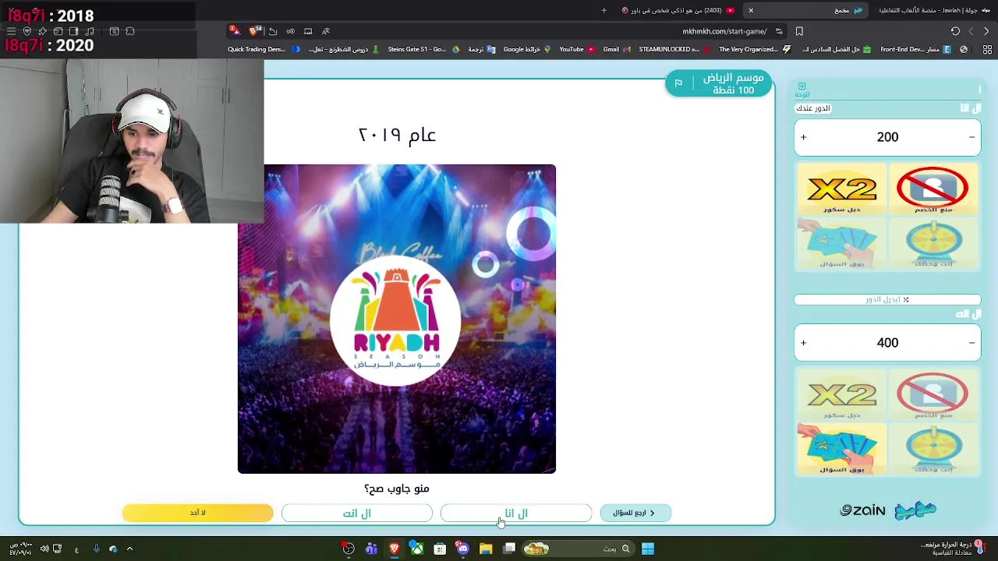998x561 pixels.
Task: Open new browser tab with plus icon
Action: 603,10
